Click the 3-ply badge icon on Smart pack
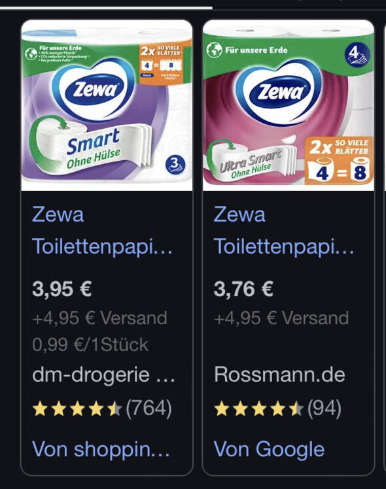This screenshot has width=386, height=489. [175, 165]
